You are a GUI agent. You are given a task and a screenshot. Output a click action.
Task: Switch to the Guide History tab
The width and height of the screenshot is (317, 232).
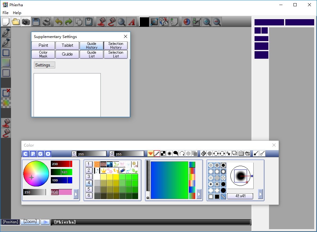coord(92,45)
